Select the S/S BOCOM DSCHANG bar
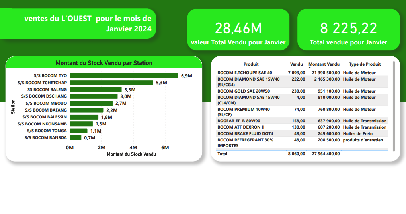Image resolution: width=406 pixels, height=214 pixels. 94,96
